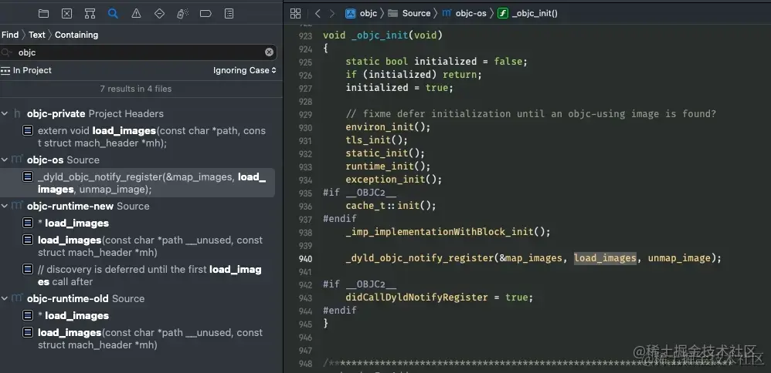This screenshot has width=771, height=373.
Task: Open the Symbol navigator icon
Action: click(x=90, y=14)
